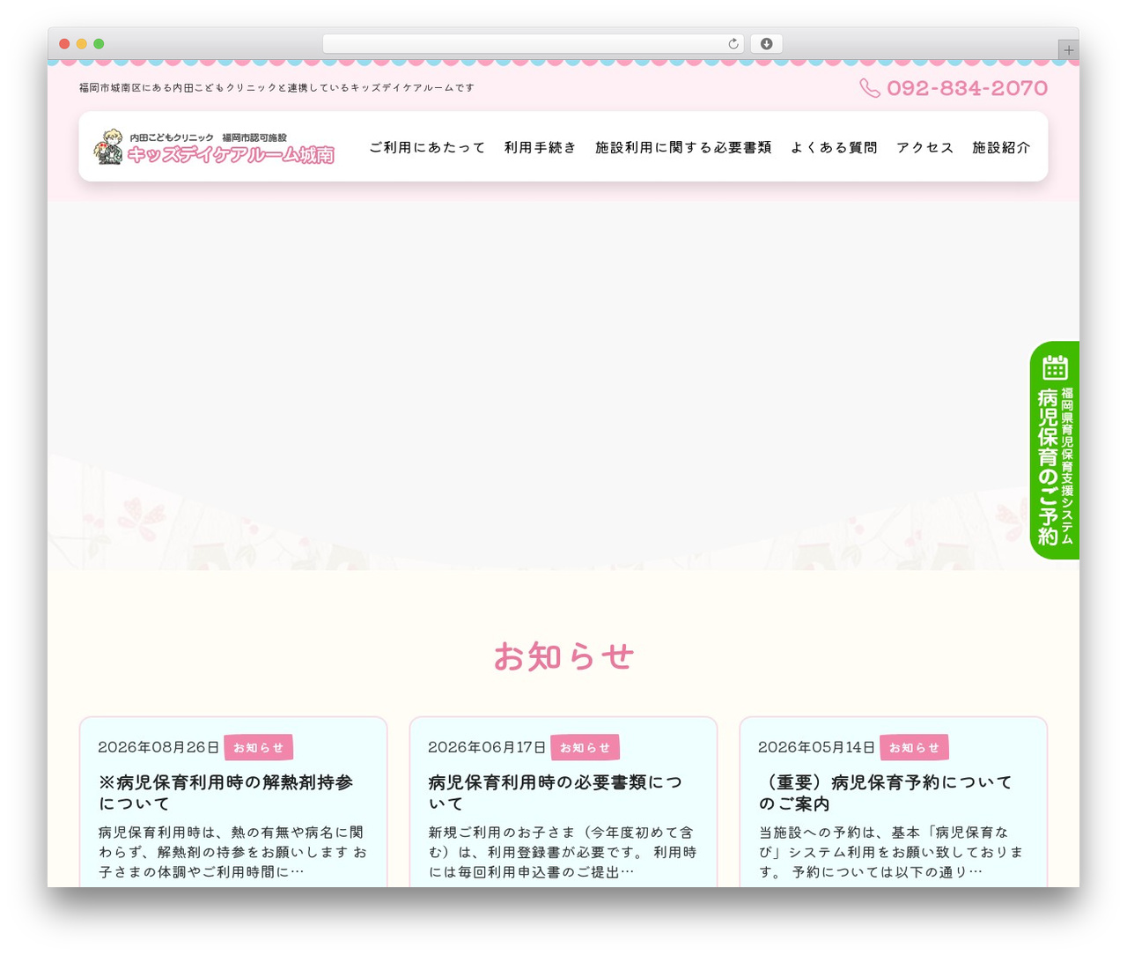
Task: Click the date 2026年06月17日
Action: (x=487, y=747)
